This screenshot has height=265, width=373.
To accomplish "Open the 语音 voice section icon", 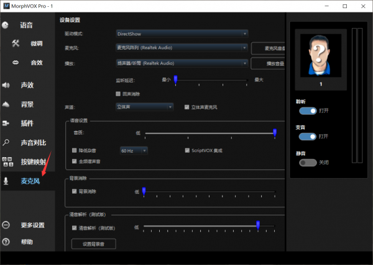I will click(x=5, y=25).
